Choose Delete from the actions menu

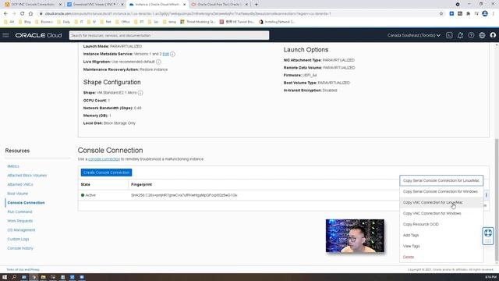tap(441, 257)
